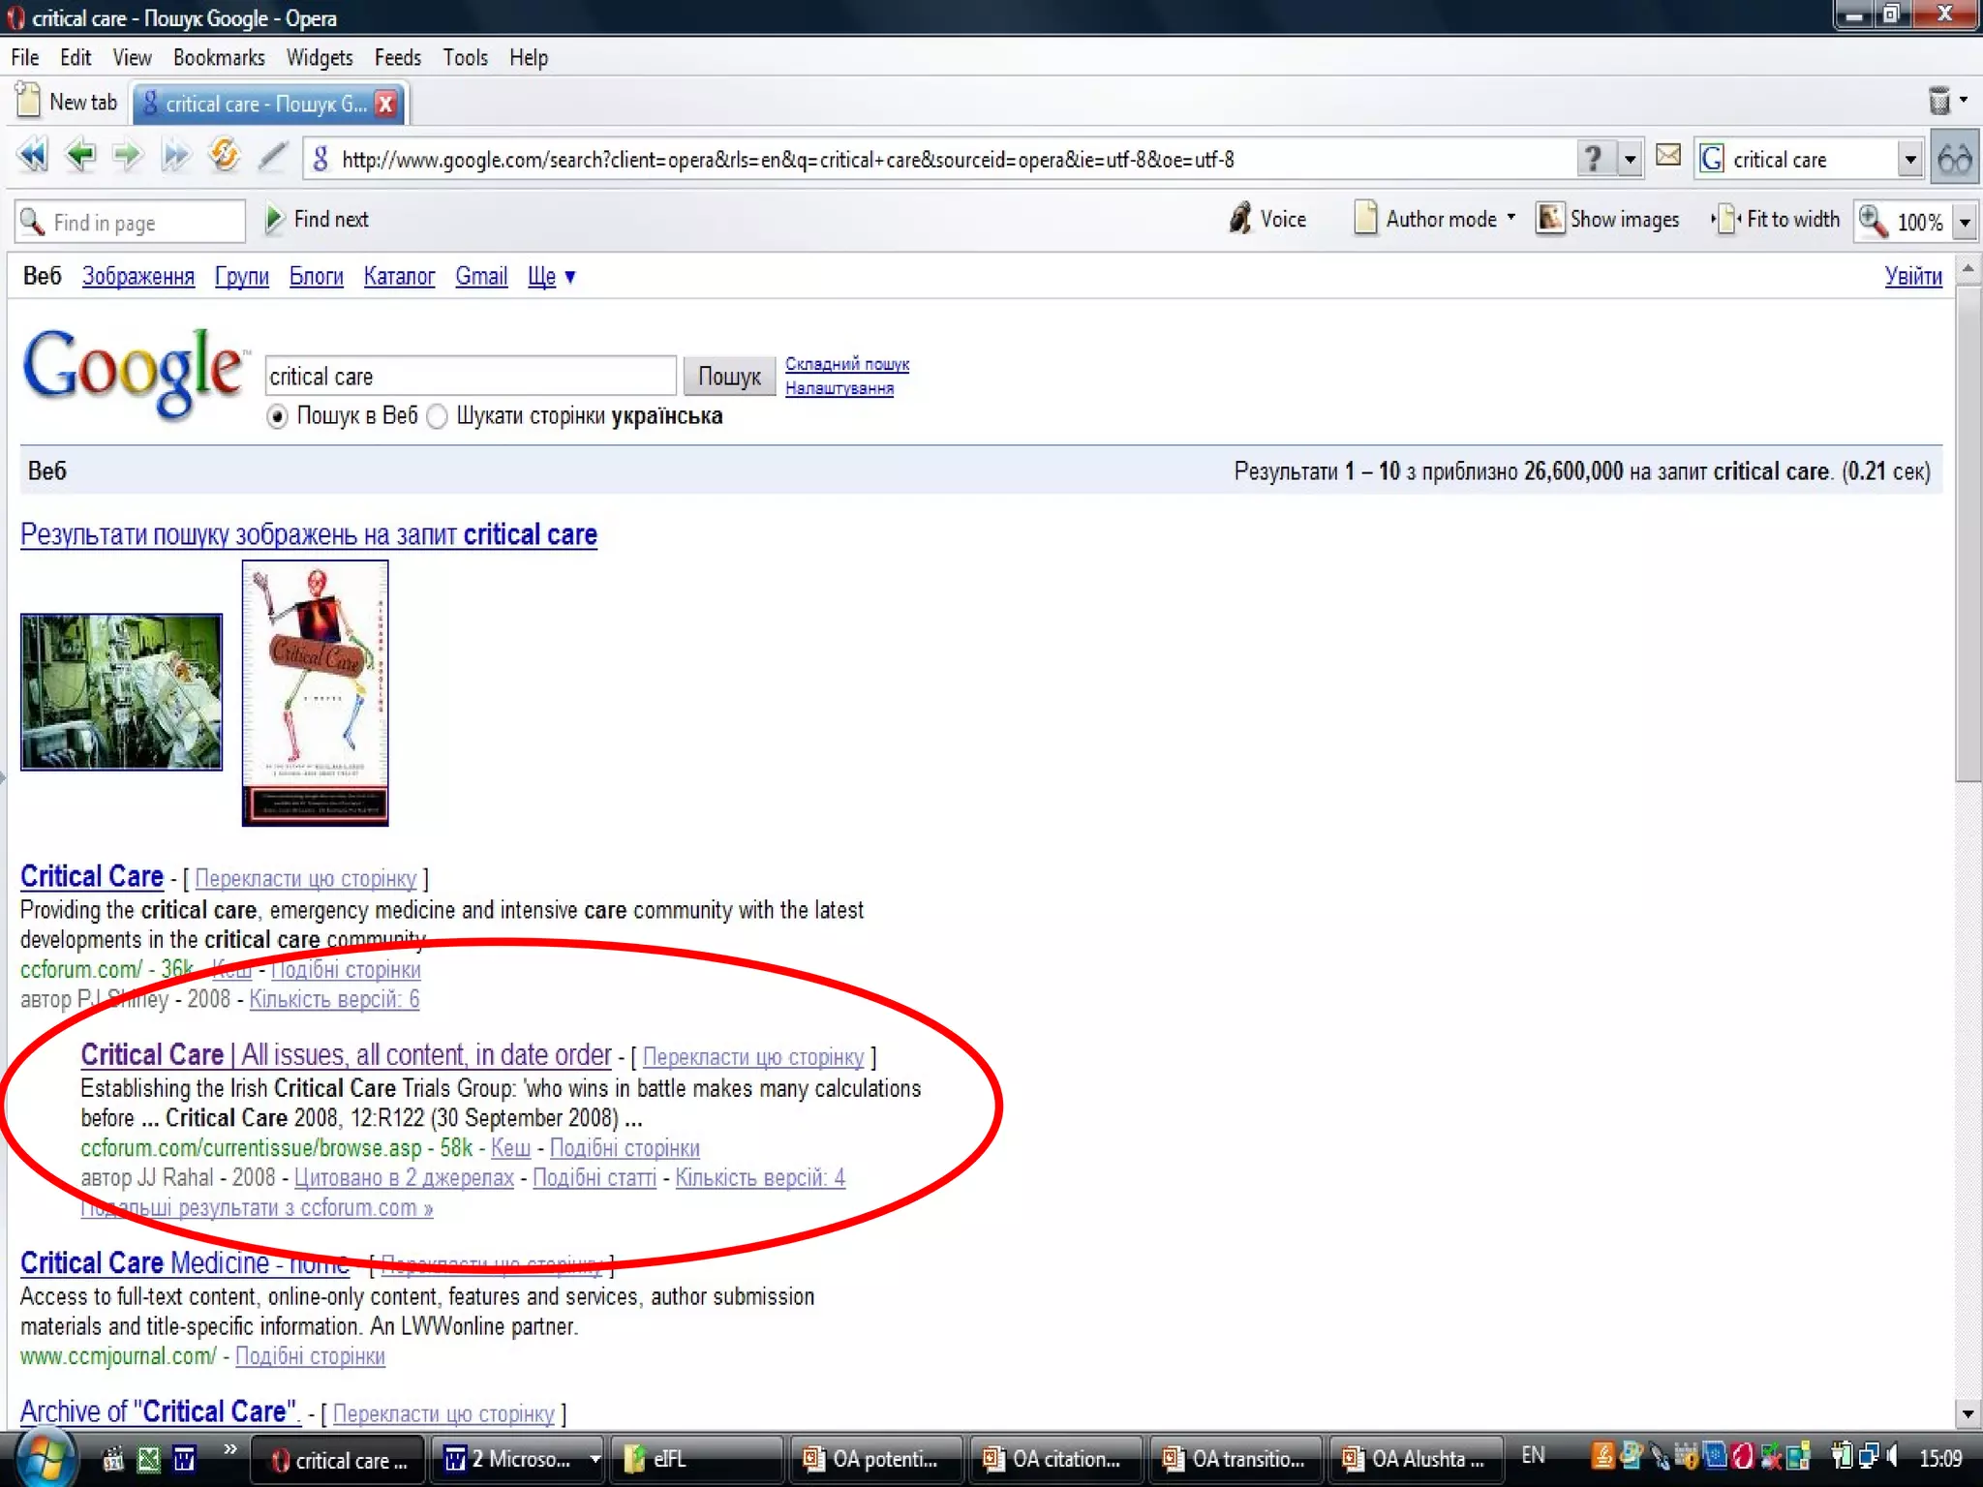The width and height of the screenshot is (1983, 1487).
Task: Click the Critical Care book cover thumbnail
Action: tap(315, 693)
